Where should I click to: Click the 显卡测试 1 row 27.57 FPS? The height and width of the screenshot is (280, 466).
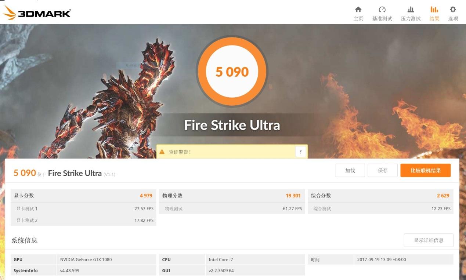coord(84,209)
